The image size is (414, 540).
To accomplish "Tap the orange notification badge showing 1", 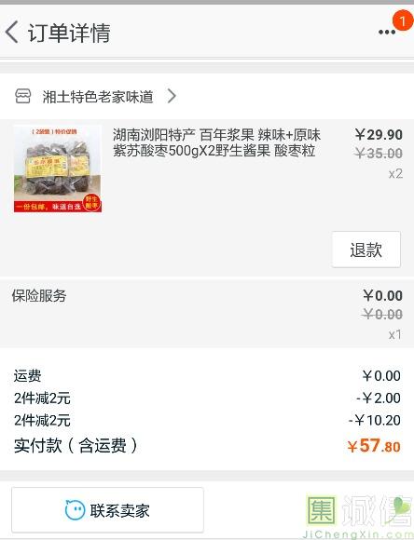I will (x=402, y=21).
